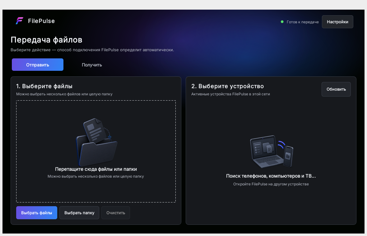Click the 1. Выберите файлы heading
This screenshot has width=367, height=236.
click(x=44, y=86)
